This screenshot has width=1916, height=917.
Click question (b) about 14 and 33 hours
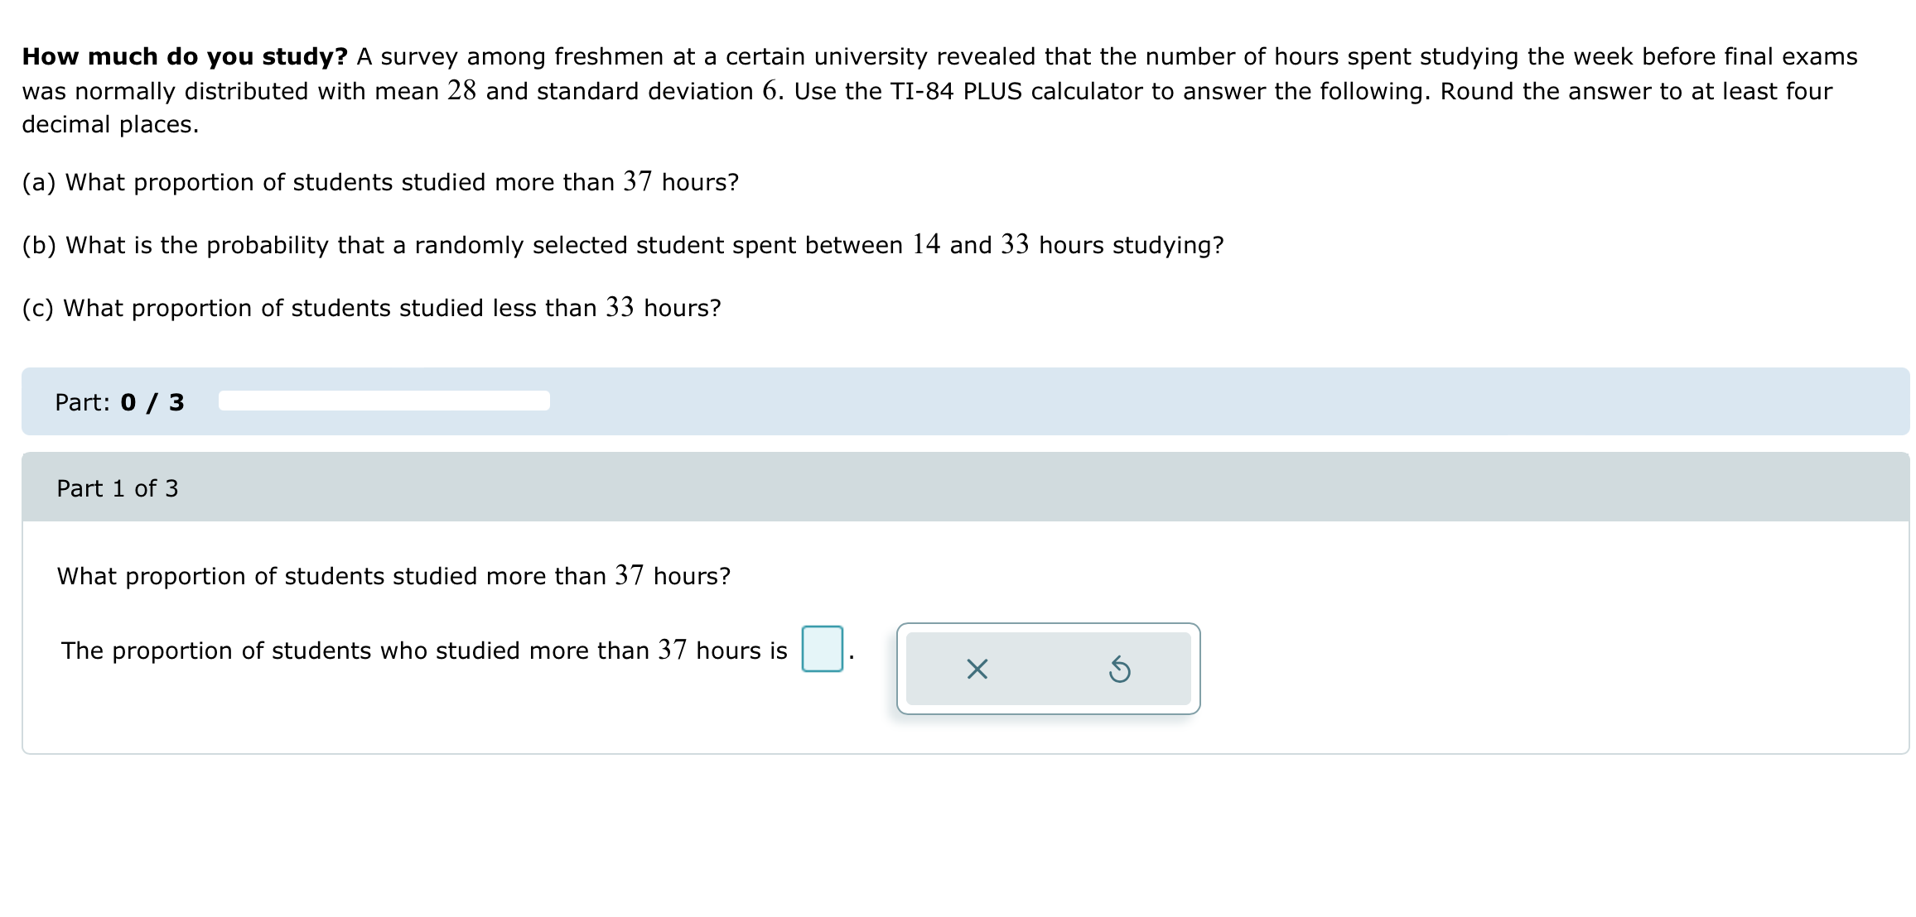pyautogui.click(x=623, y=244)
